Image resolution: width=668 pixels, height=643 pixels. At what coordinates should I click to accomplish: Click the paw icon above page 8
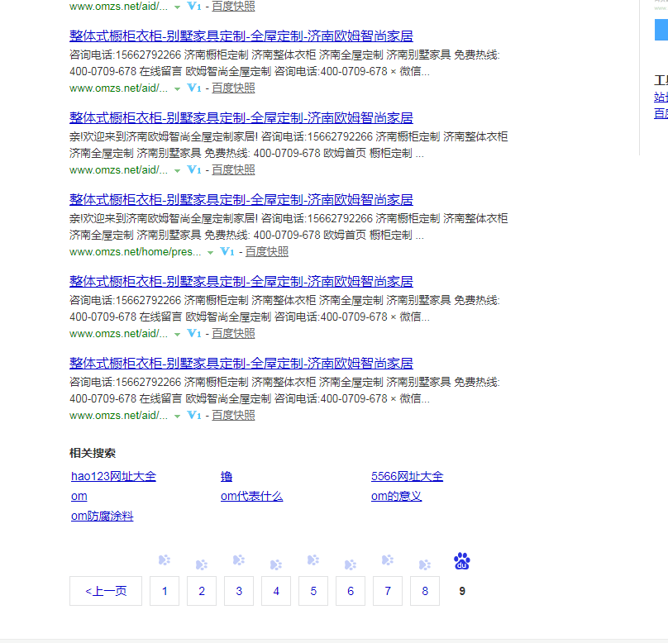click(425, 565)
